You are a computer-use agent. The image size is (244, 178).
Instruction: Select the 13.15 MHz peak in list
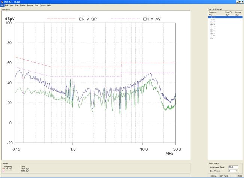point(213,38)
